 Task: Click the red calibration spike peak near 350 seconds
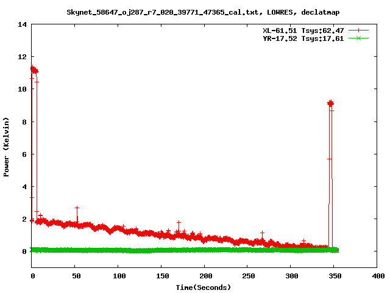(330, 103)
